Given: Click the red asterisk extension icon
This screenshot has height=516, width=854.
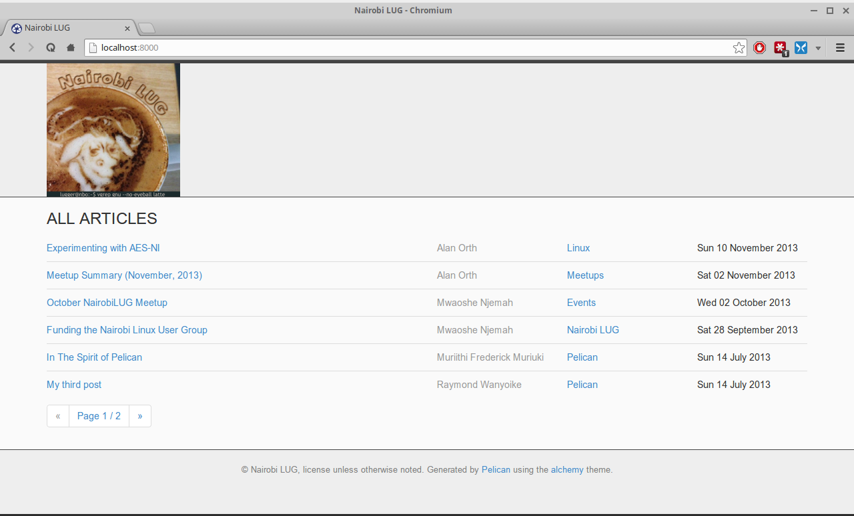Looking at the screenshot, I should click(780, 47).
